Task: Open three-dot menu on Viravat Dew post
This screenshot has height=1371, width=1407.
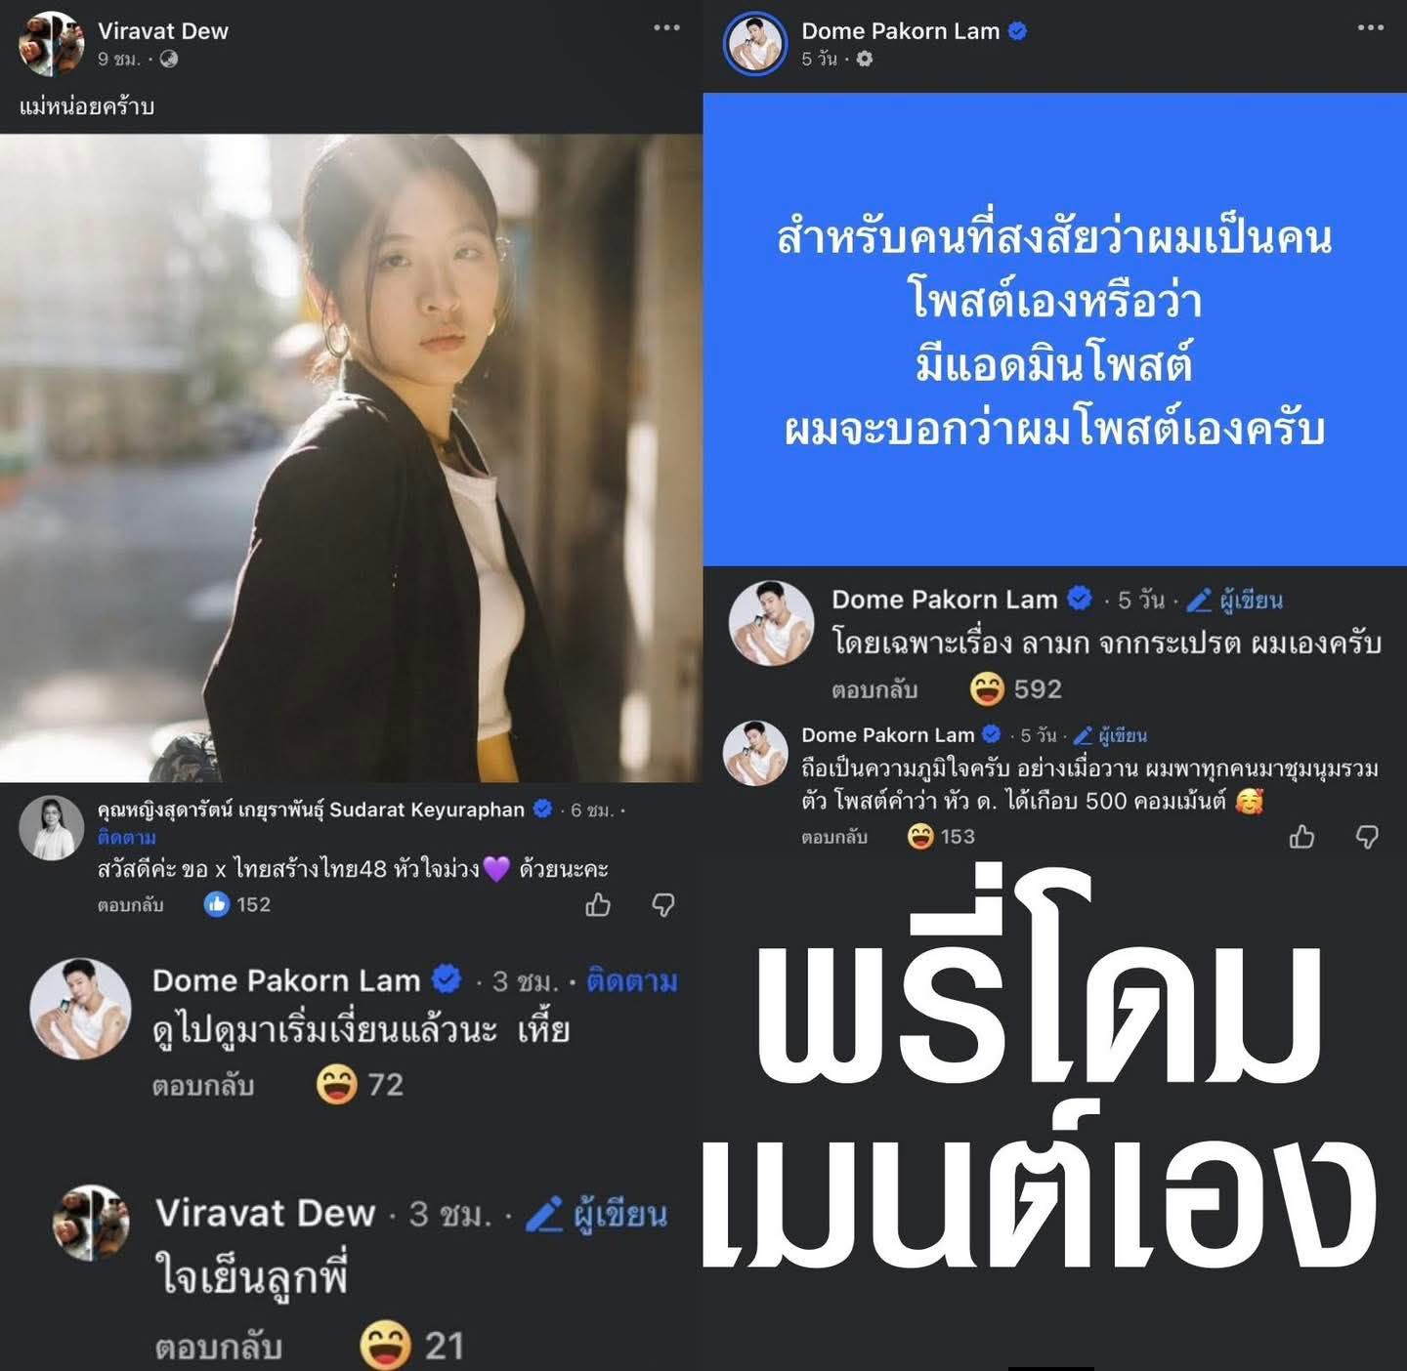Action: pos(666,27)
